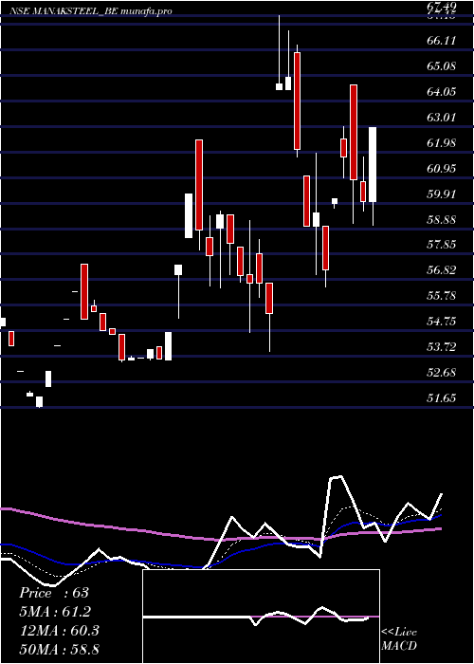This screenshot has width=474, height=664.
Task: Click the 53.72 price axis label
Action: coord(442,347)
